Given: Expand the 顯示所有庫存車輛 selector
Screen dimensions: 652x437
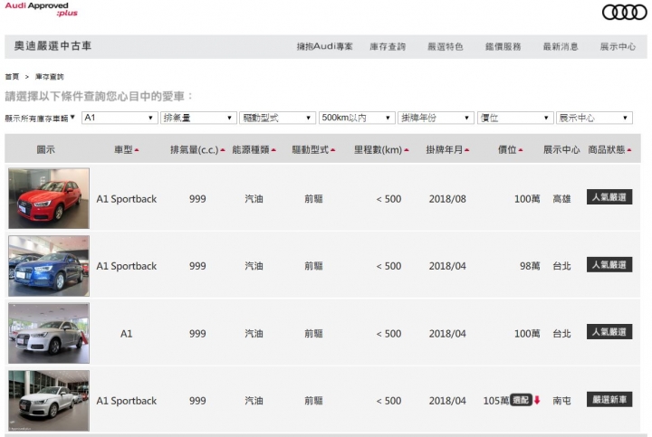Looking at the screenshot, I should [x=40, y=119].
